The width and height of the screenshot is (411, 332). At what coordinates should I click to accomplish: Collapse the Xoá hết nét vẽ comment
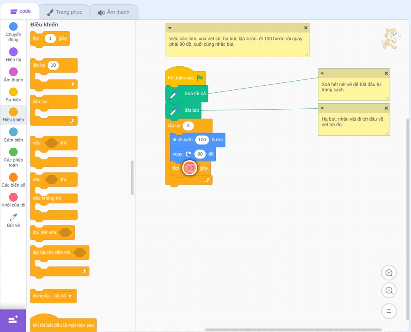point(322,74)
